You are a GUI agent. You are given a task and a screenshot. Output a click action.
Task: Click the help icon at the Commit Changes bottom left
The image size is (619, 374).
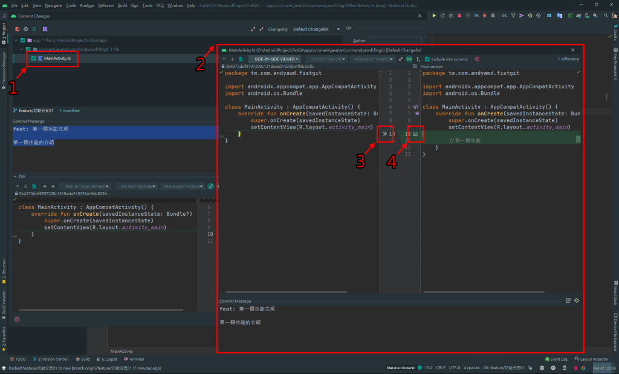(x=17, y=319)
